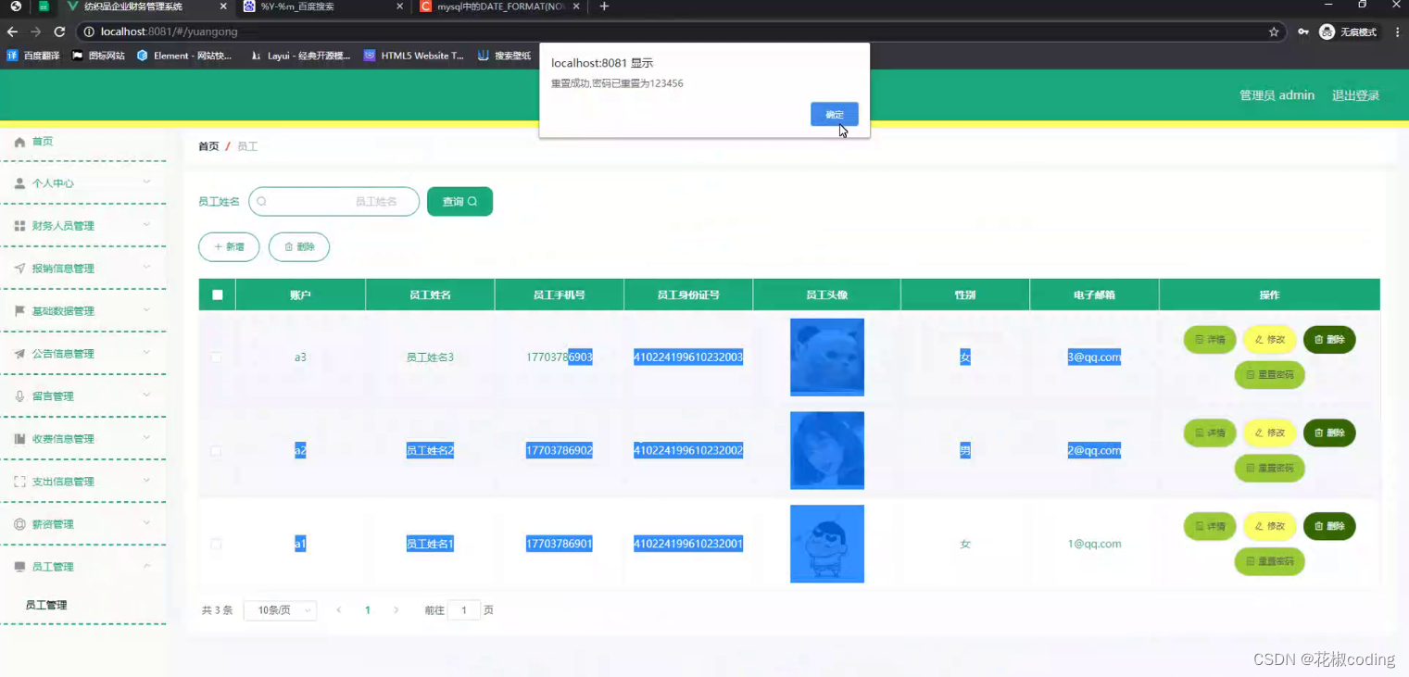This screenshot has width=1409, height=677.
Task: Click the 新增 add button
Action: 229,247
